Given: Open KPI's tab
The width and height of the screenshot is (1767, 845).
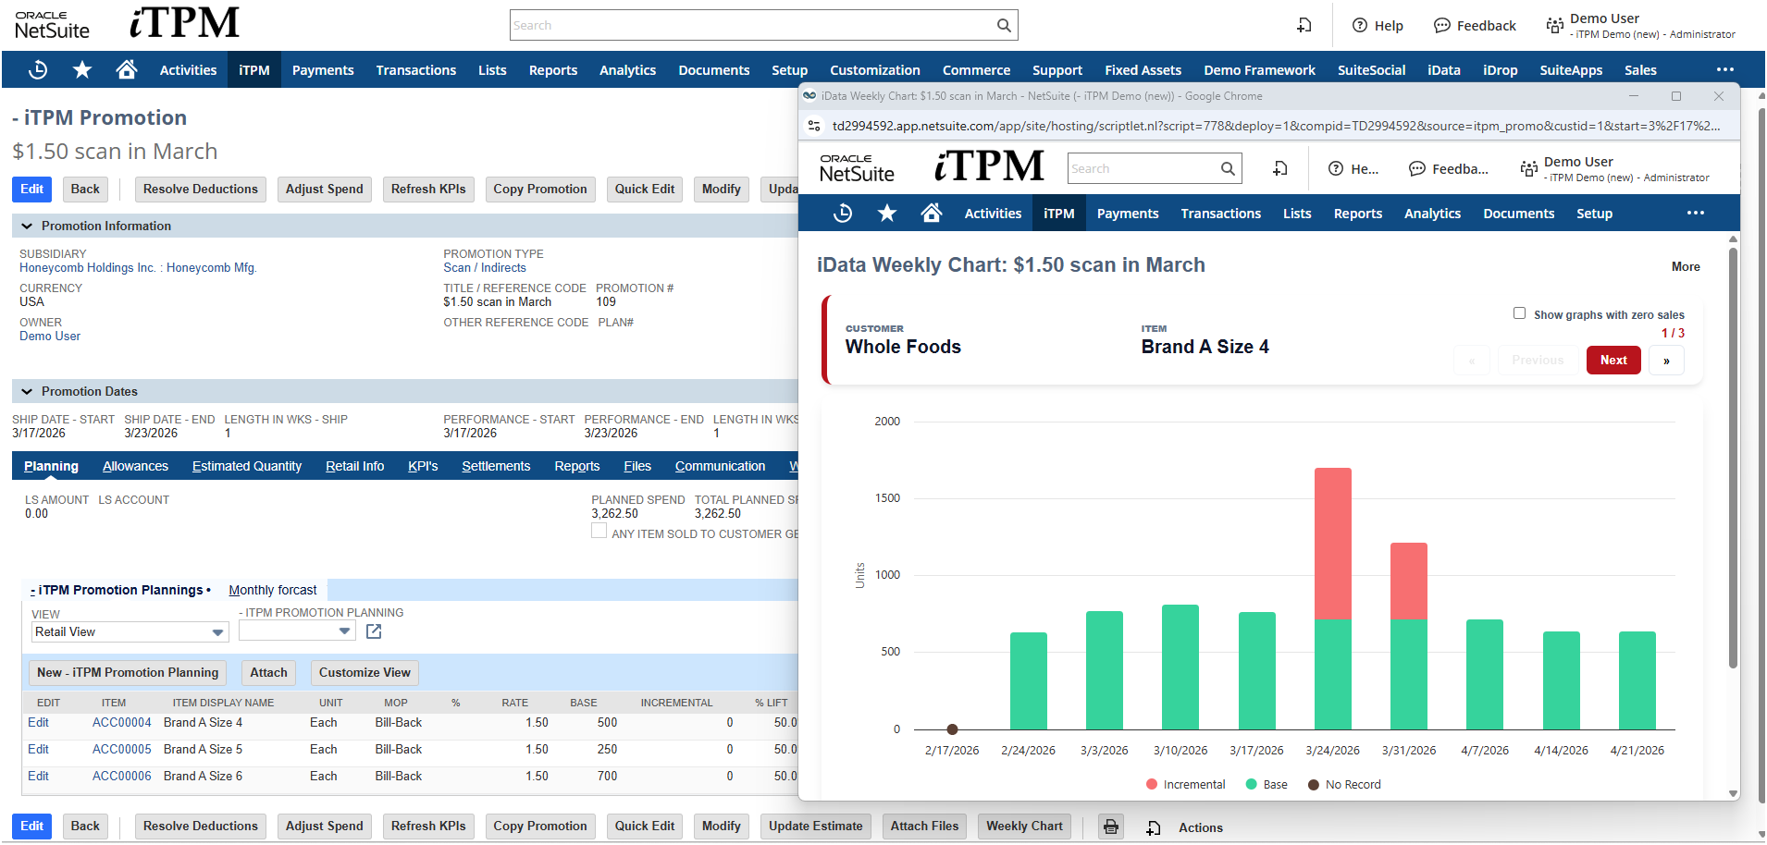Looking at the screenshot, I should [423, 466].
